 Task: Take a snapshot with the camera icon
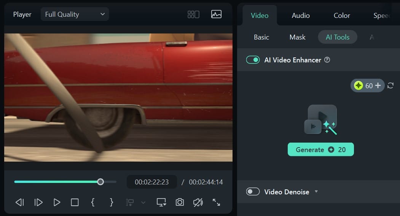click(x=180, y=202)
